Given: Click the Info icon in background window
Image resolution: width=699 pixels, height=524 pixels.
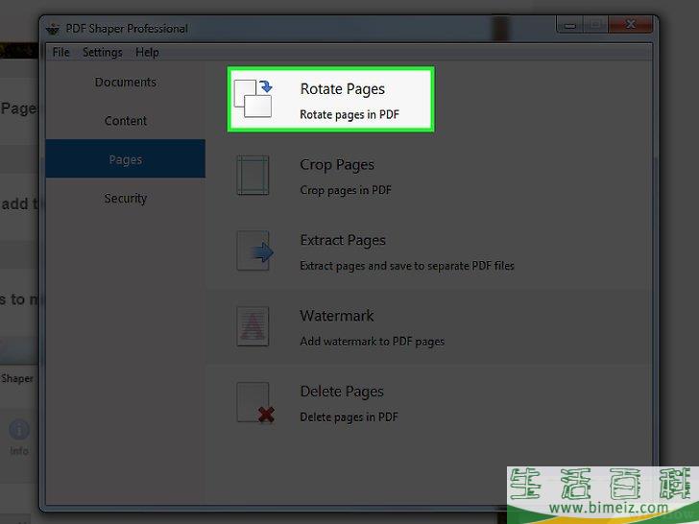Looking at the screenshot, I should [x=19, y=430].
